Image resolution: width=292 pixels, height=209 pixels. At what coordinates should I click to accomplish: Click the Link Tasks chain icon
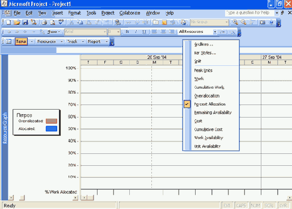click(129, 22)
